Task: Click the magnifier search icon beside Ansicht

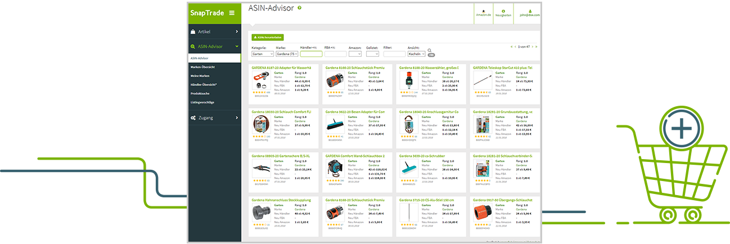Action: click(430, 51)
